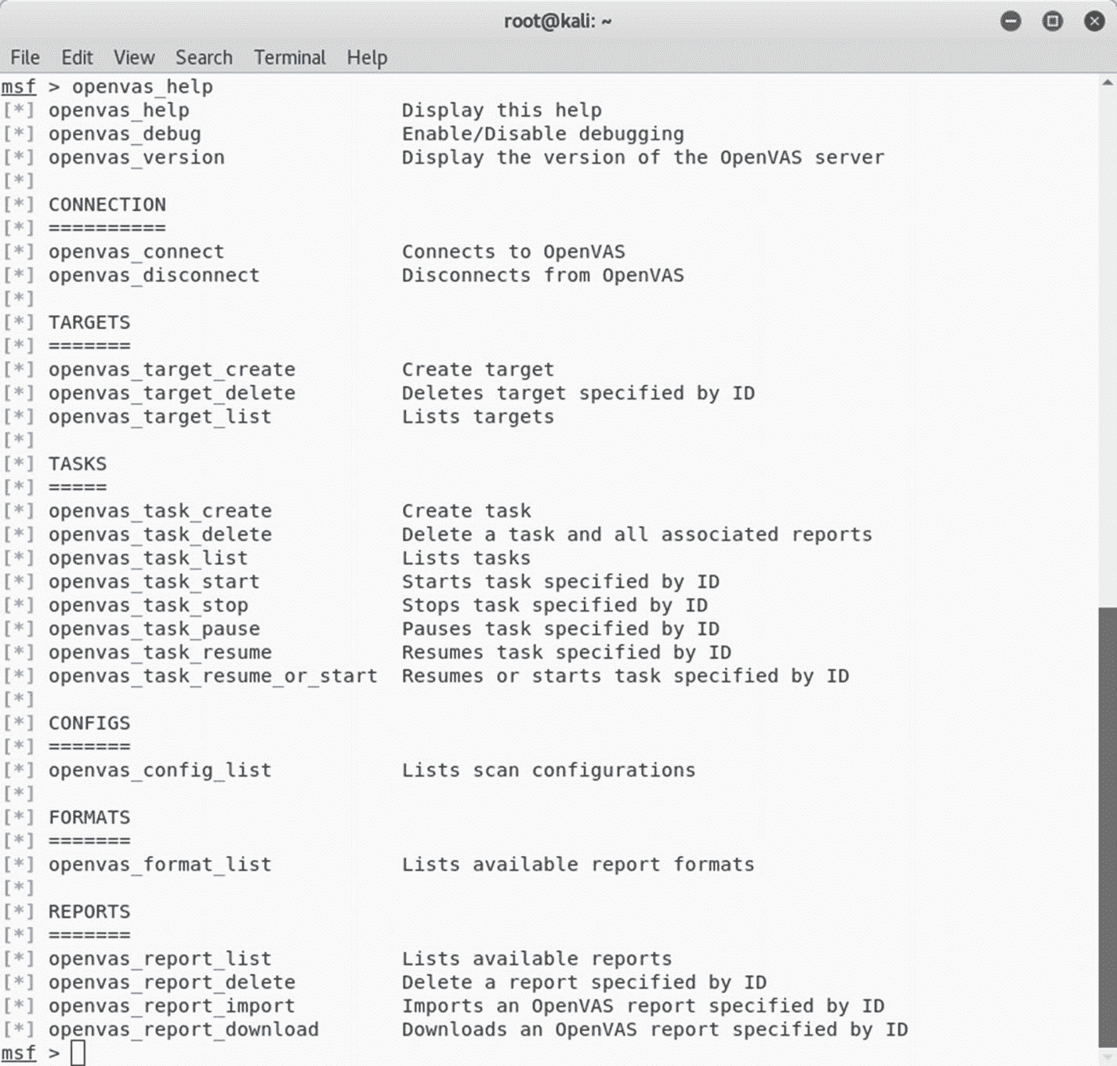
Task: Click 'openvas_task_pause' command text
Action: (x=154, y=629)
